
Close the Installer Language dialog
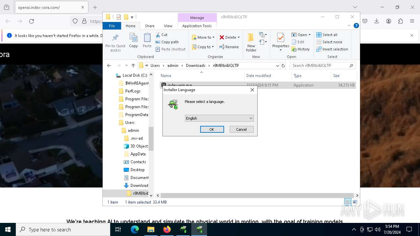pos(252,90)
